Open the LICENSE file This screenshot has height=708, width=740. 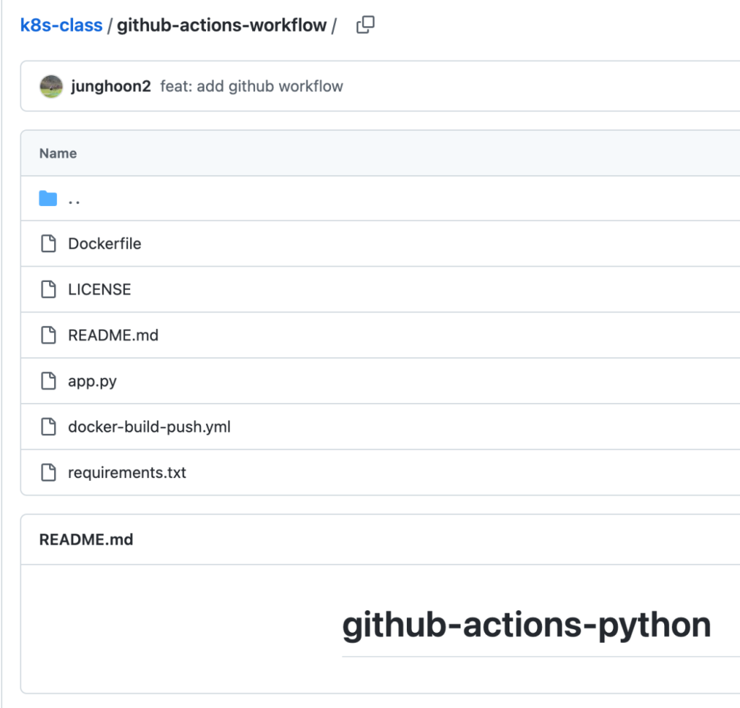click(99, 289)
